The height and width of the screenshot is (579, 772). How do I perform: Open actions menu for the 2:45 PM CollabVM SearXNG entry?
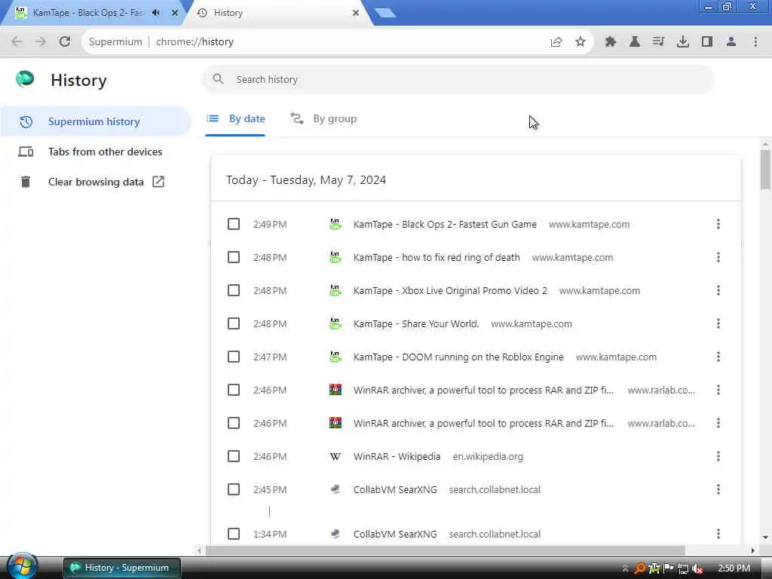(x=718, y=489)
